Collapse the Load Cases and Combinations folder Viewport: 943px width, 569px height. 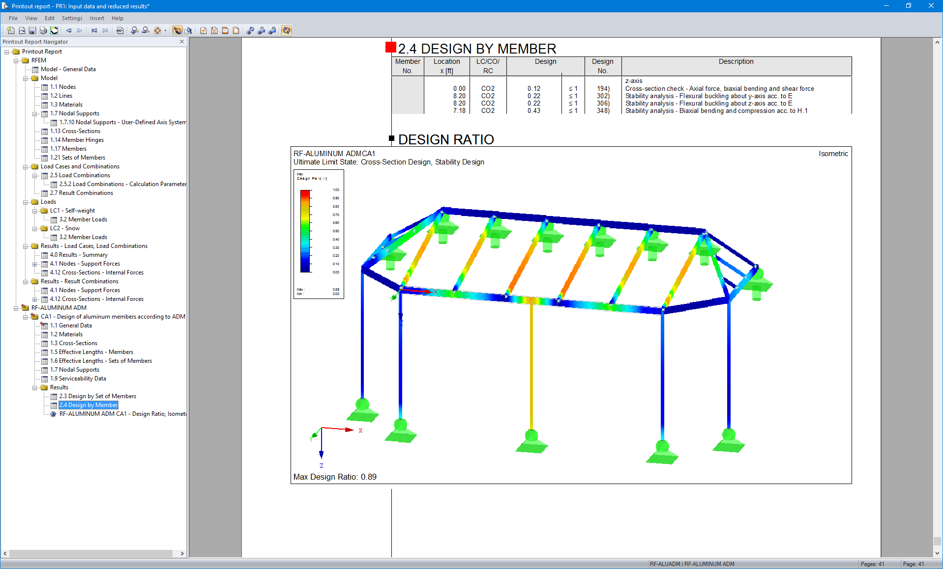(26, 166)
